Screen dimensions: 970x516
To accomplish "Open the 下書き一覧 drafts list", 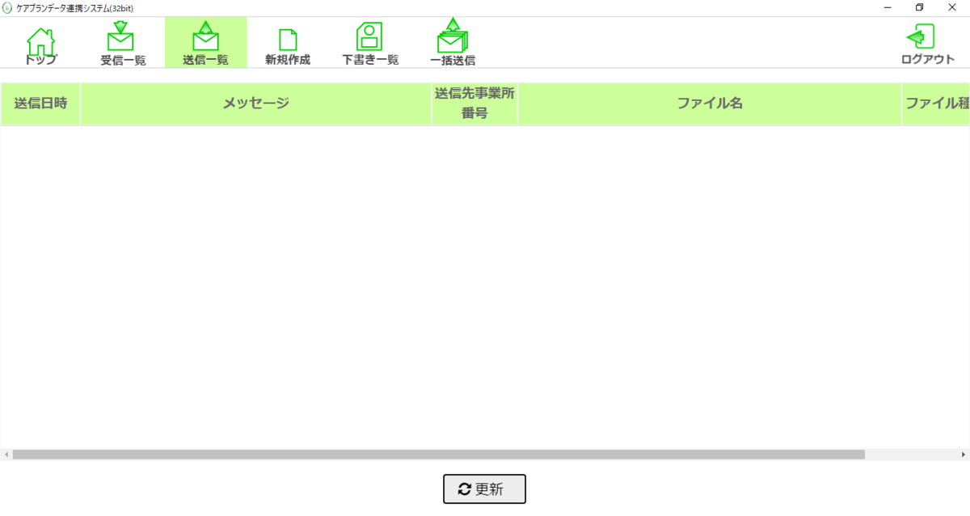I will (x=370, y=45).
